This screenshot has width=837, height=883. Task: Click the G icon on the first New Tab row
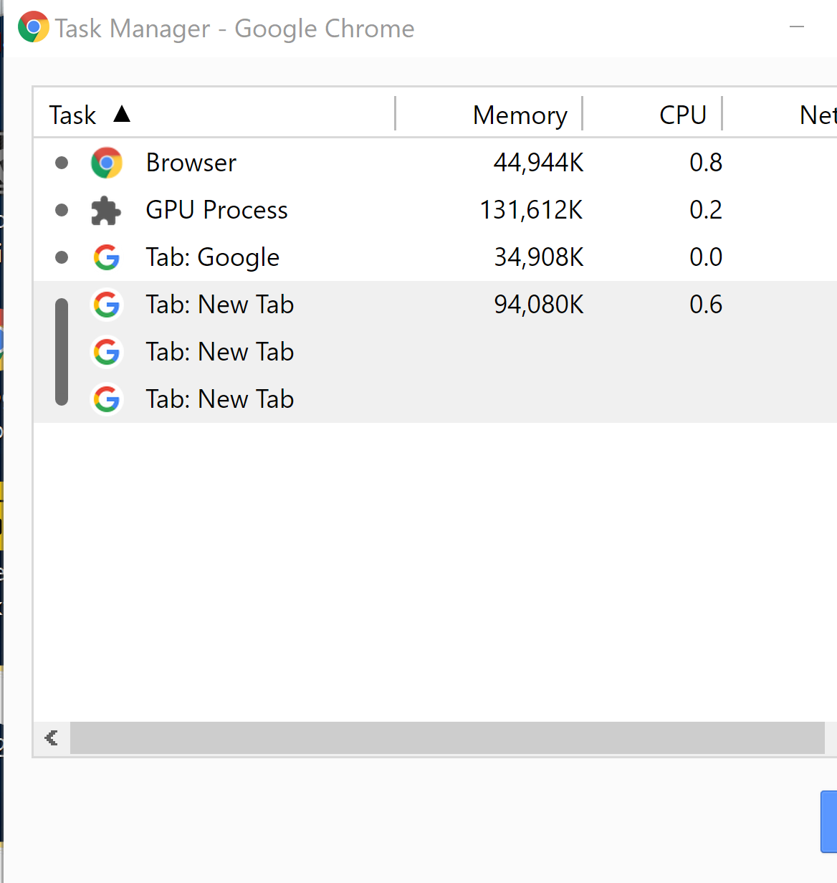106,304
